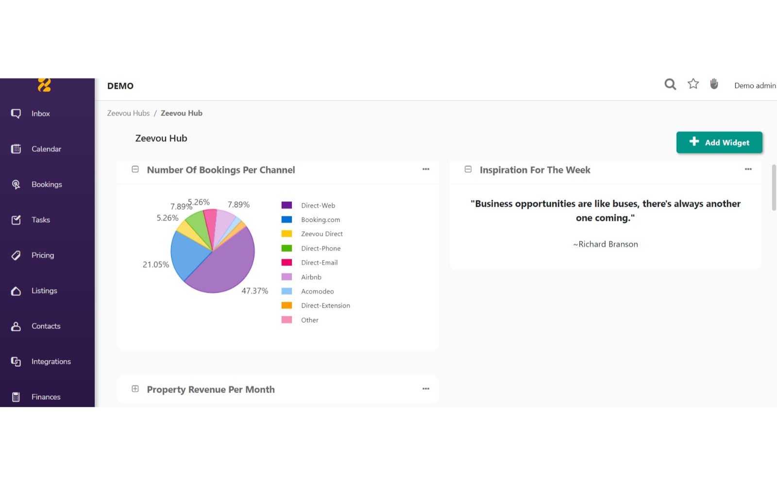
Task: Click the hand icon in header
Action: (x=714, y=84)
